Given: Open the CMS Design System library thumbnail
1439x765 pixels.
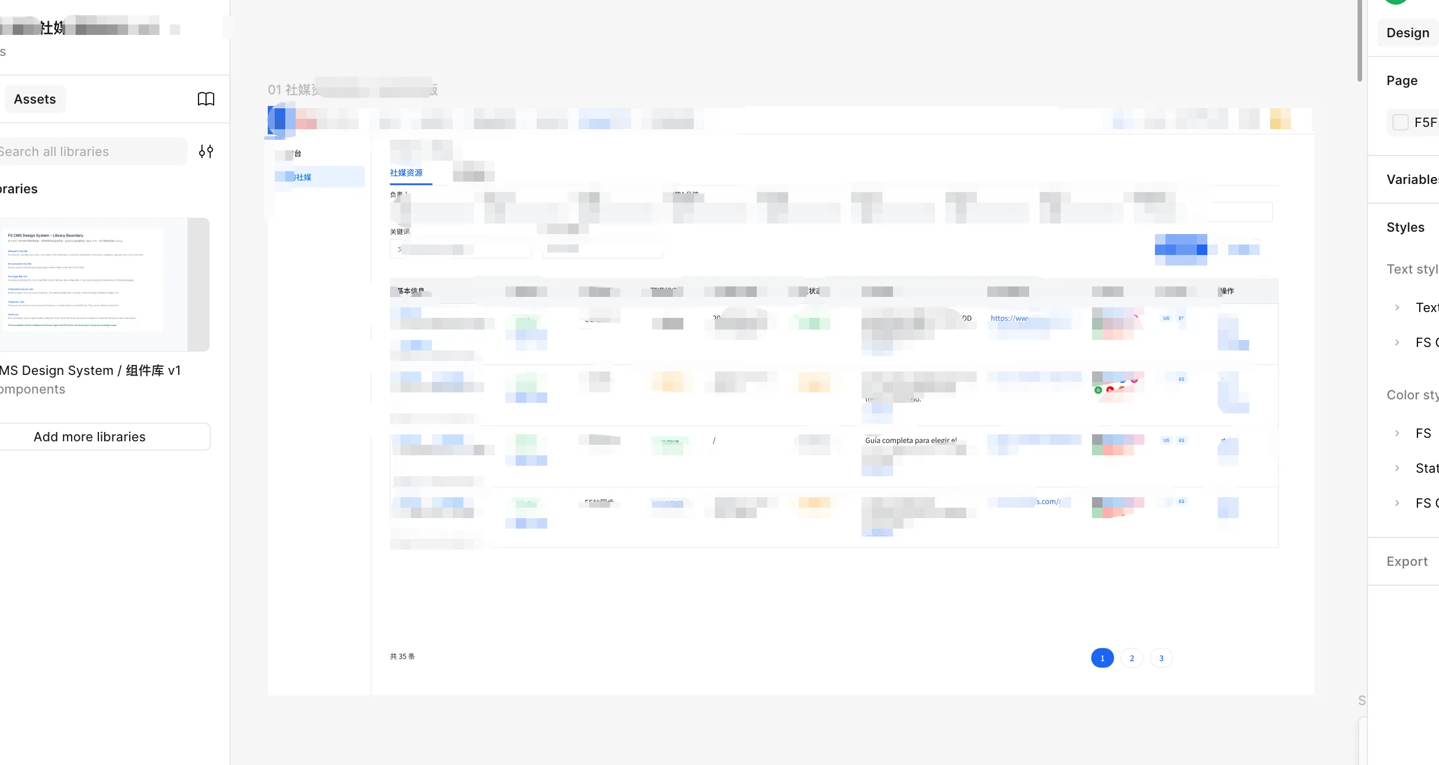Looking at the screenshot, I should click(104, 284).
